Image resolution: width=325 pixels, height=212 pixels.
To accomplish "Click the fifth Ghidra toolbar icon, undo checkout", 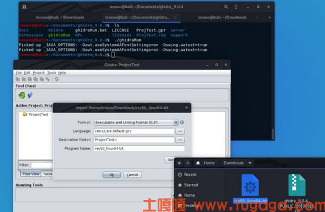I will click(42, 79).
